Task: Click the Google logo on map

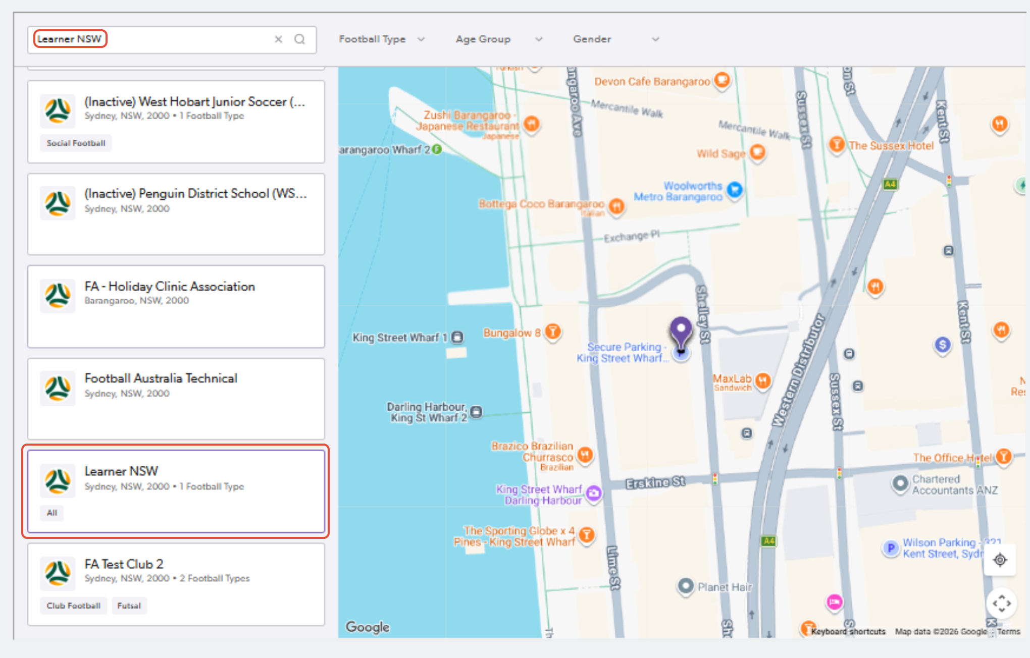Action: [368, 627]
